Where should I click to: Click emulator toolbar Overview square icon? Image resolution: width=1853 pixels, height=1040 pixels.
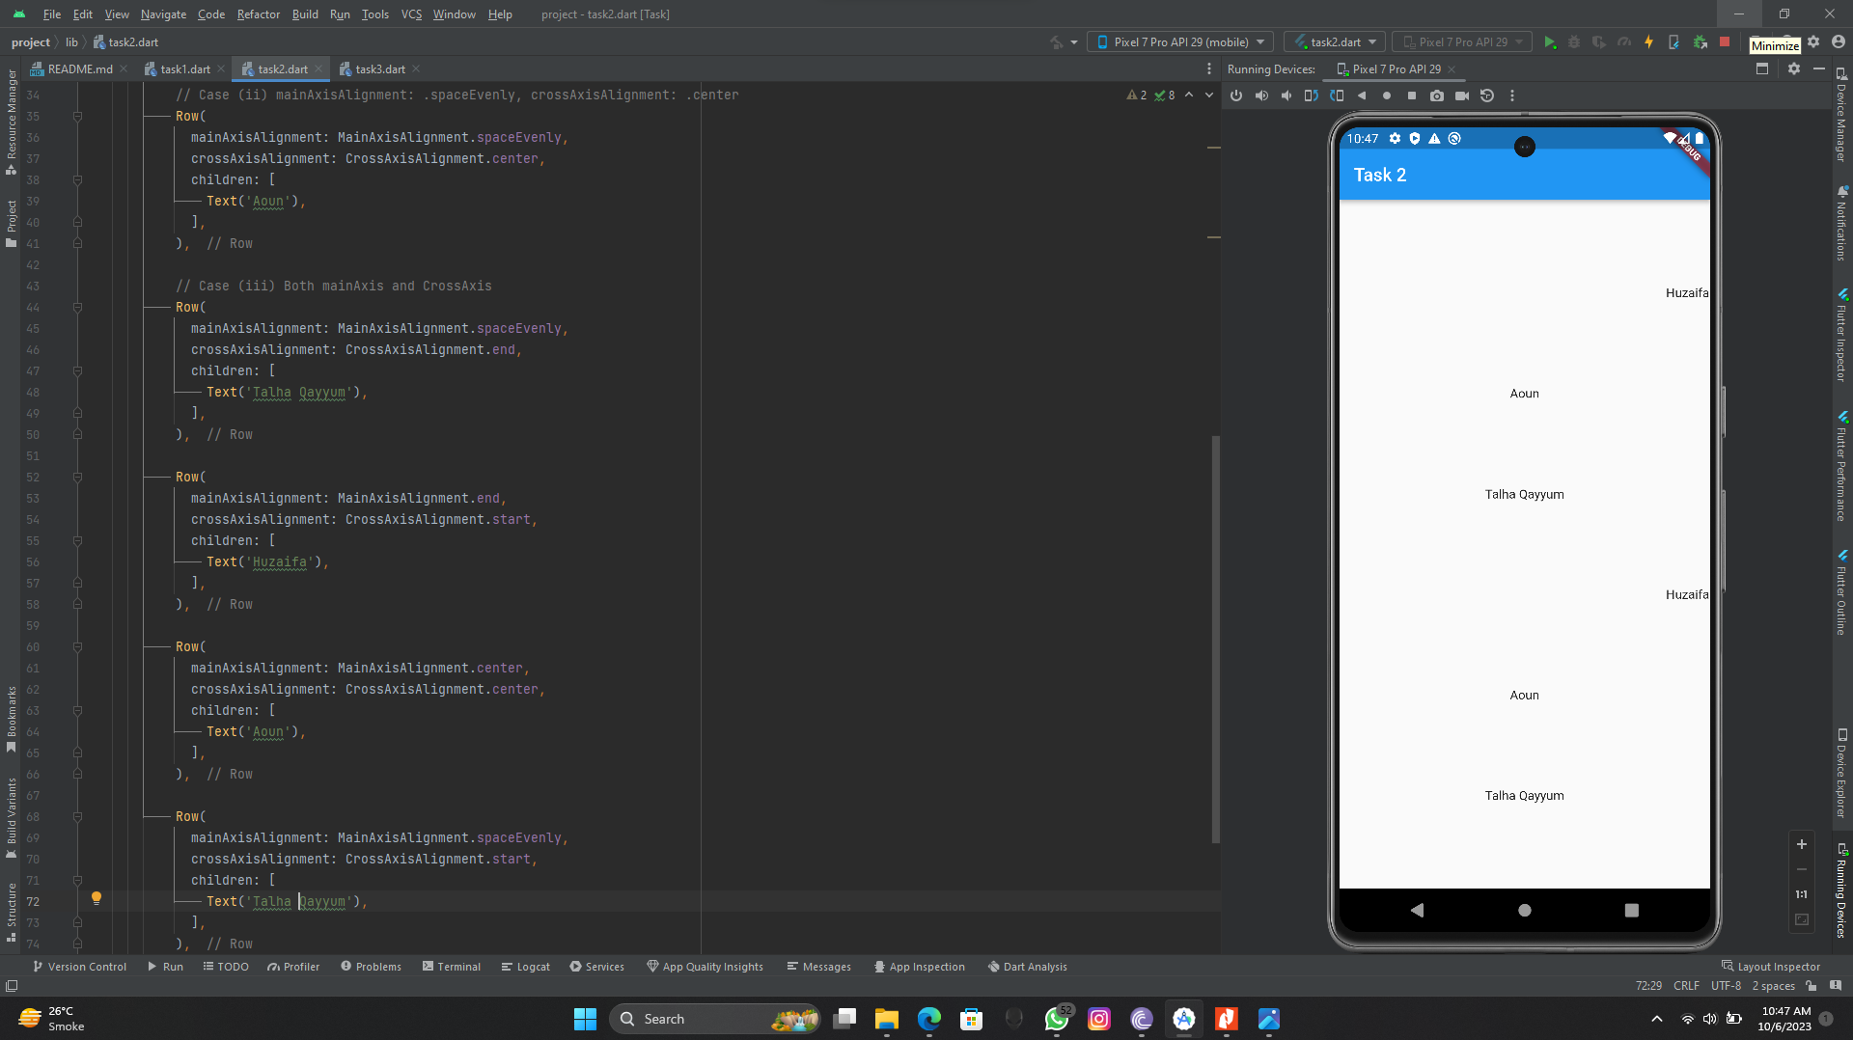click(1412, 96)
